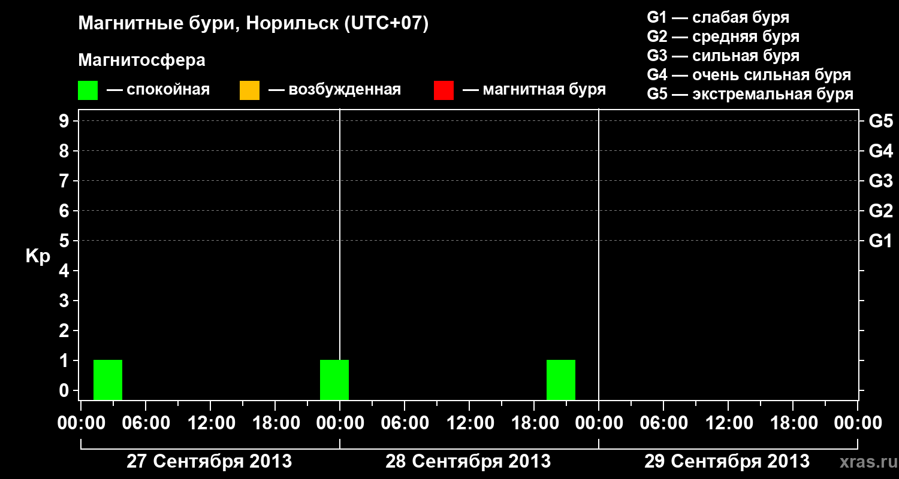
Task: Click the 12:00 tick label under 27 September
Action: click(x=210, y=423)
